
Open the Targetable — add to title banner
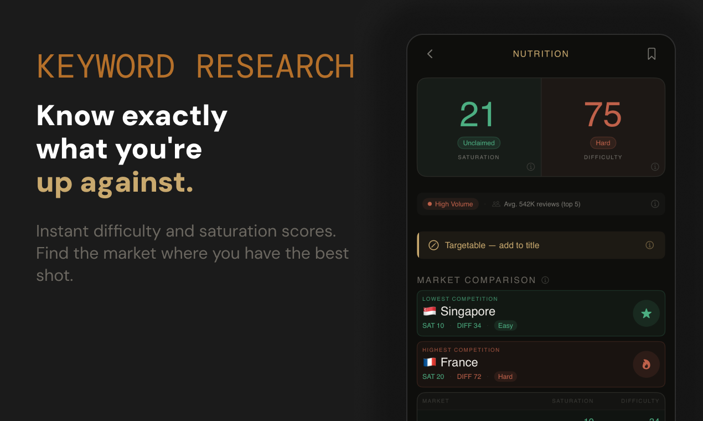pyautogui.click(x=541, y=245)
